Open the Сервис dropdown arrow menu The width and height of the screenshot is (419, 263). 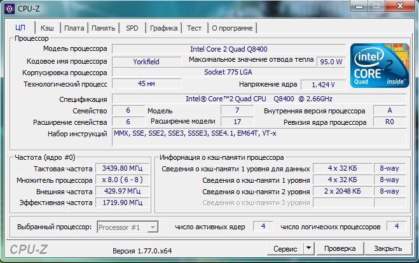308,248
